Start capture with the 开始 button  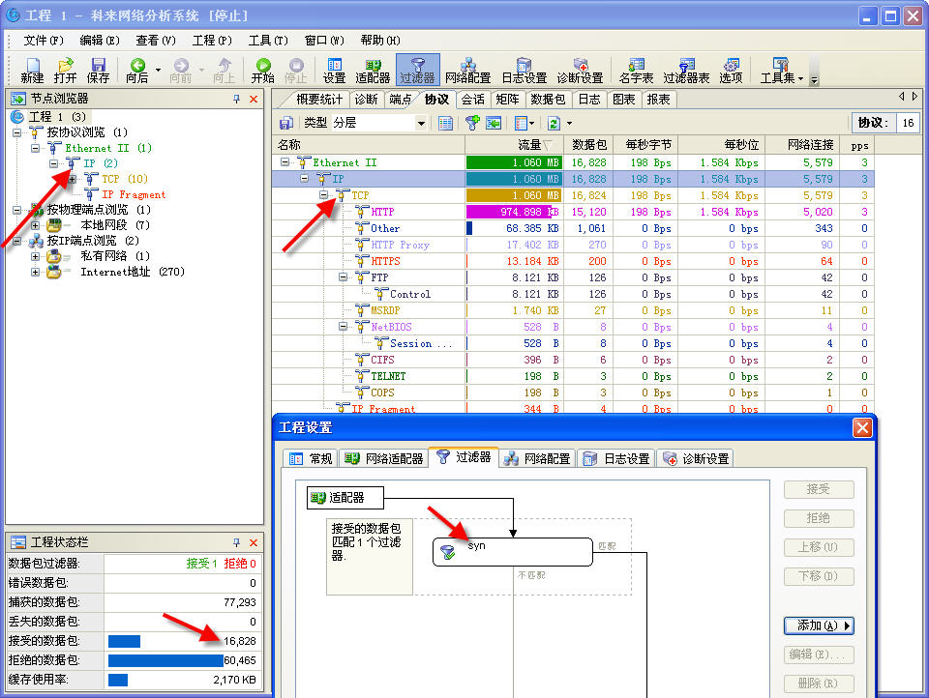pyautogui.click(x=262, y=70)
